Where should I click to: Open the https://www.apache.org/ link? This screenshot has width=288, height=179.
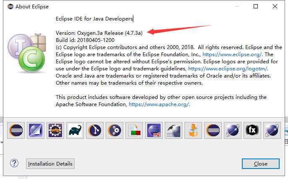point(159,104)
